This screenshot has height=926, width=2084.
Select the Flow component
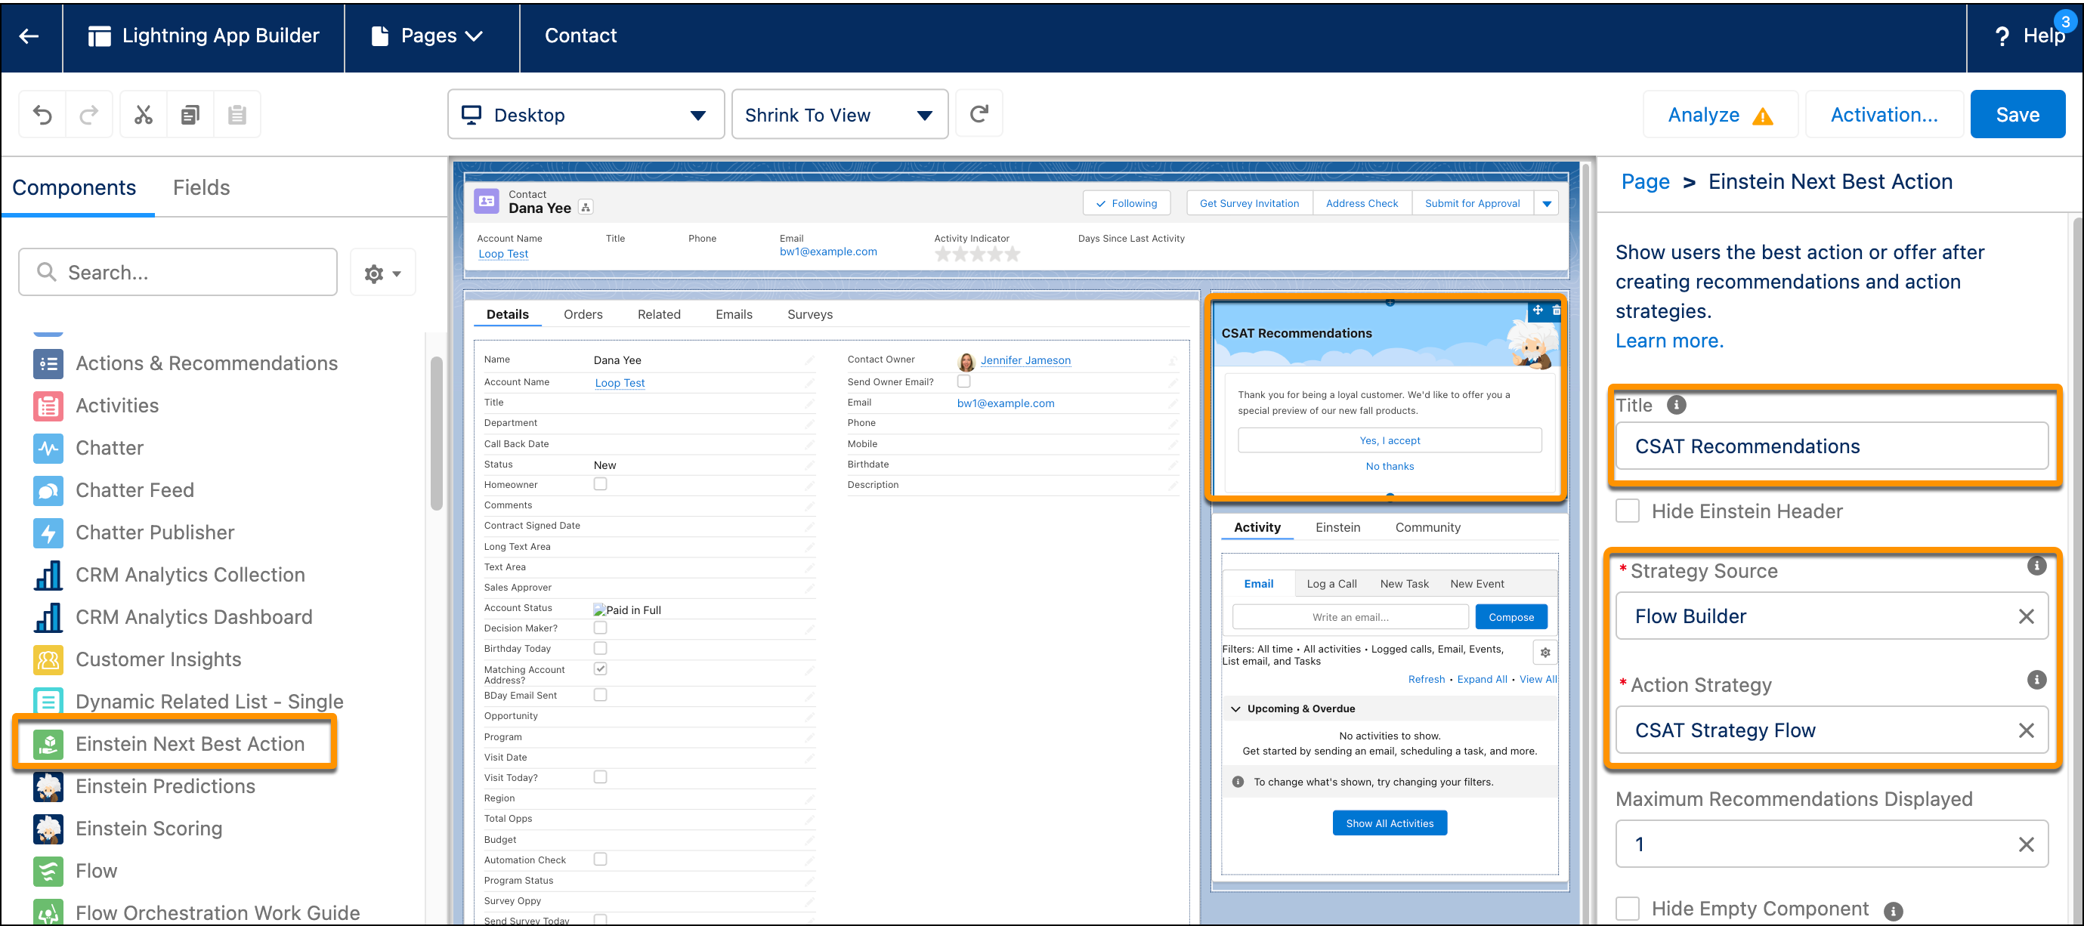pyautogui.click(x=76, y=870)
